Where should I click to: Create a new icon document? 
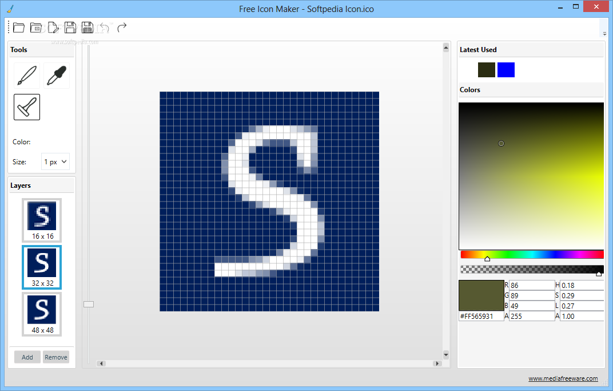(x=53, y=27)
